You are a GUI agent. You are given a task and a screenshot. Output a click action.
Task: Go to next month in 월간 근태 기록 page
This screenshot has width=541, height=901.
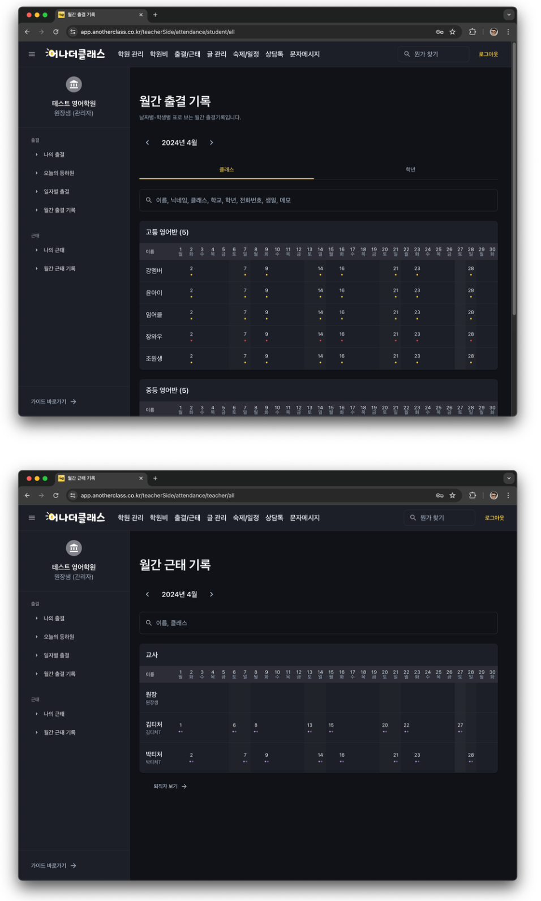[x=212, y=594]
